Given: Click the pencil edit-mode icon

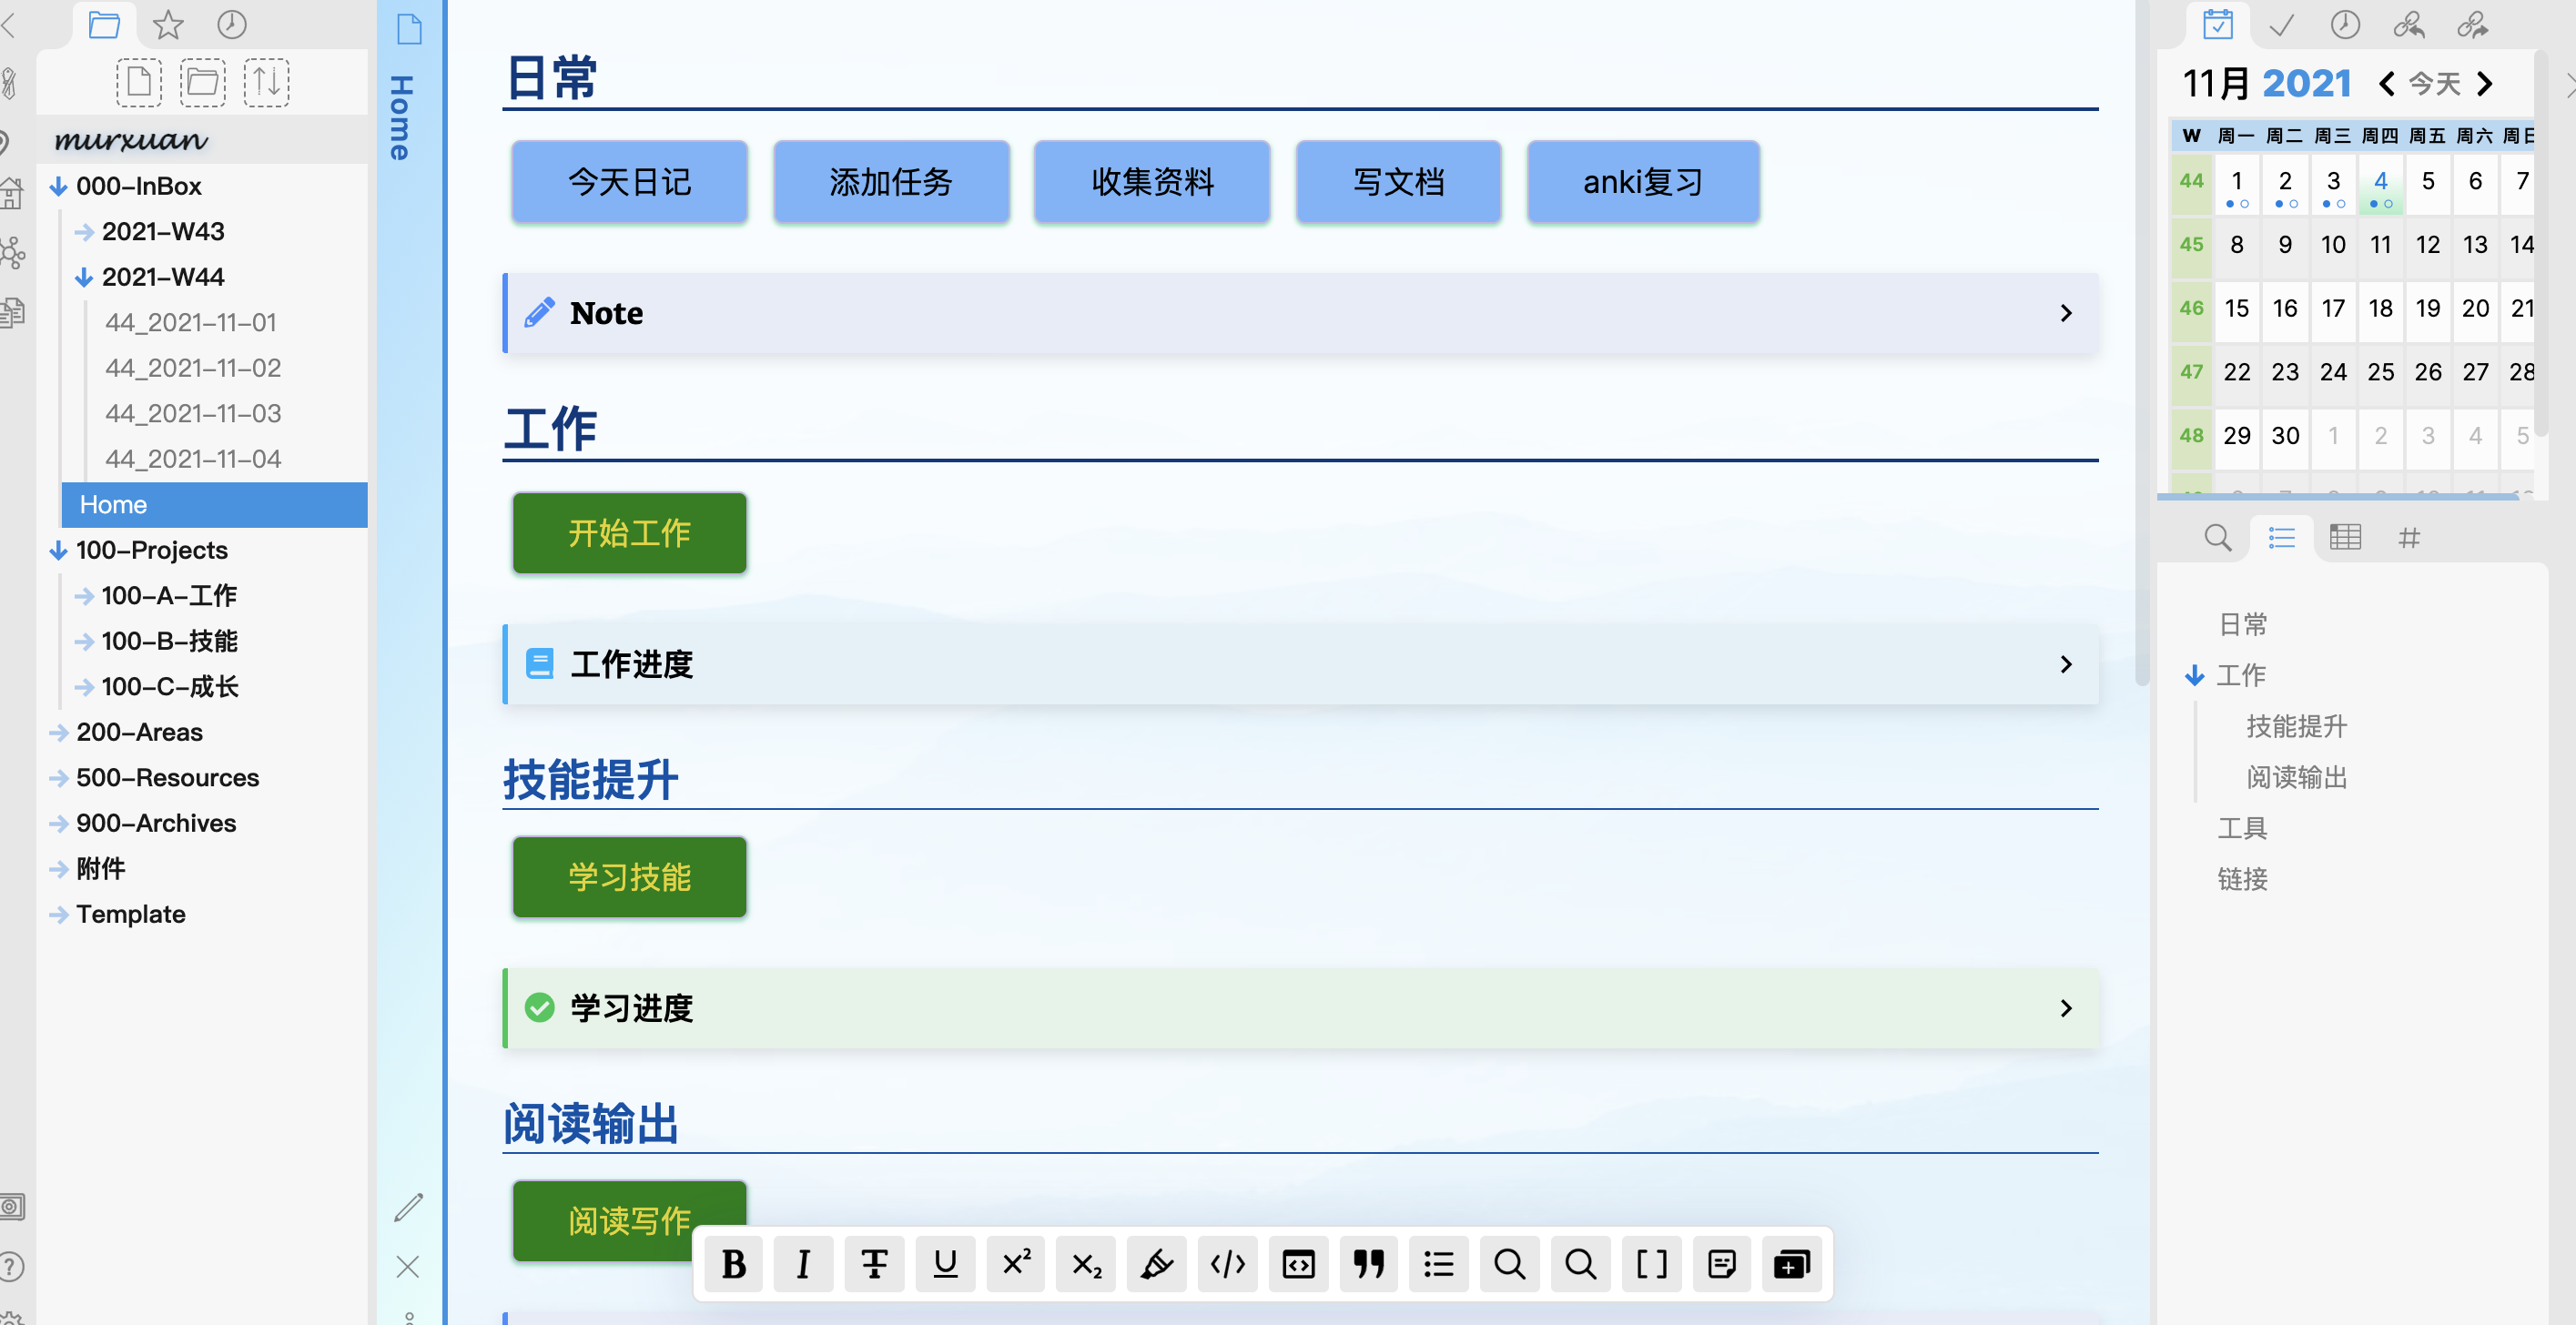Looking at the screenshot, I should coord(408,1207).
